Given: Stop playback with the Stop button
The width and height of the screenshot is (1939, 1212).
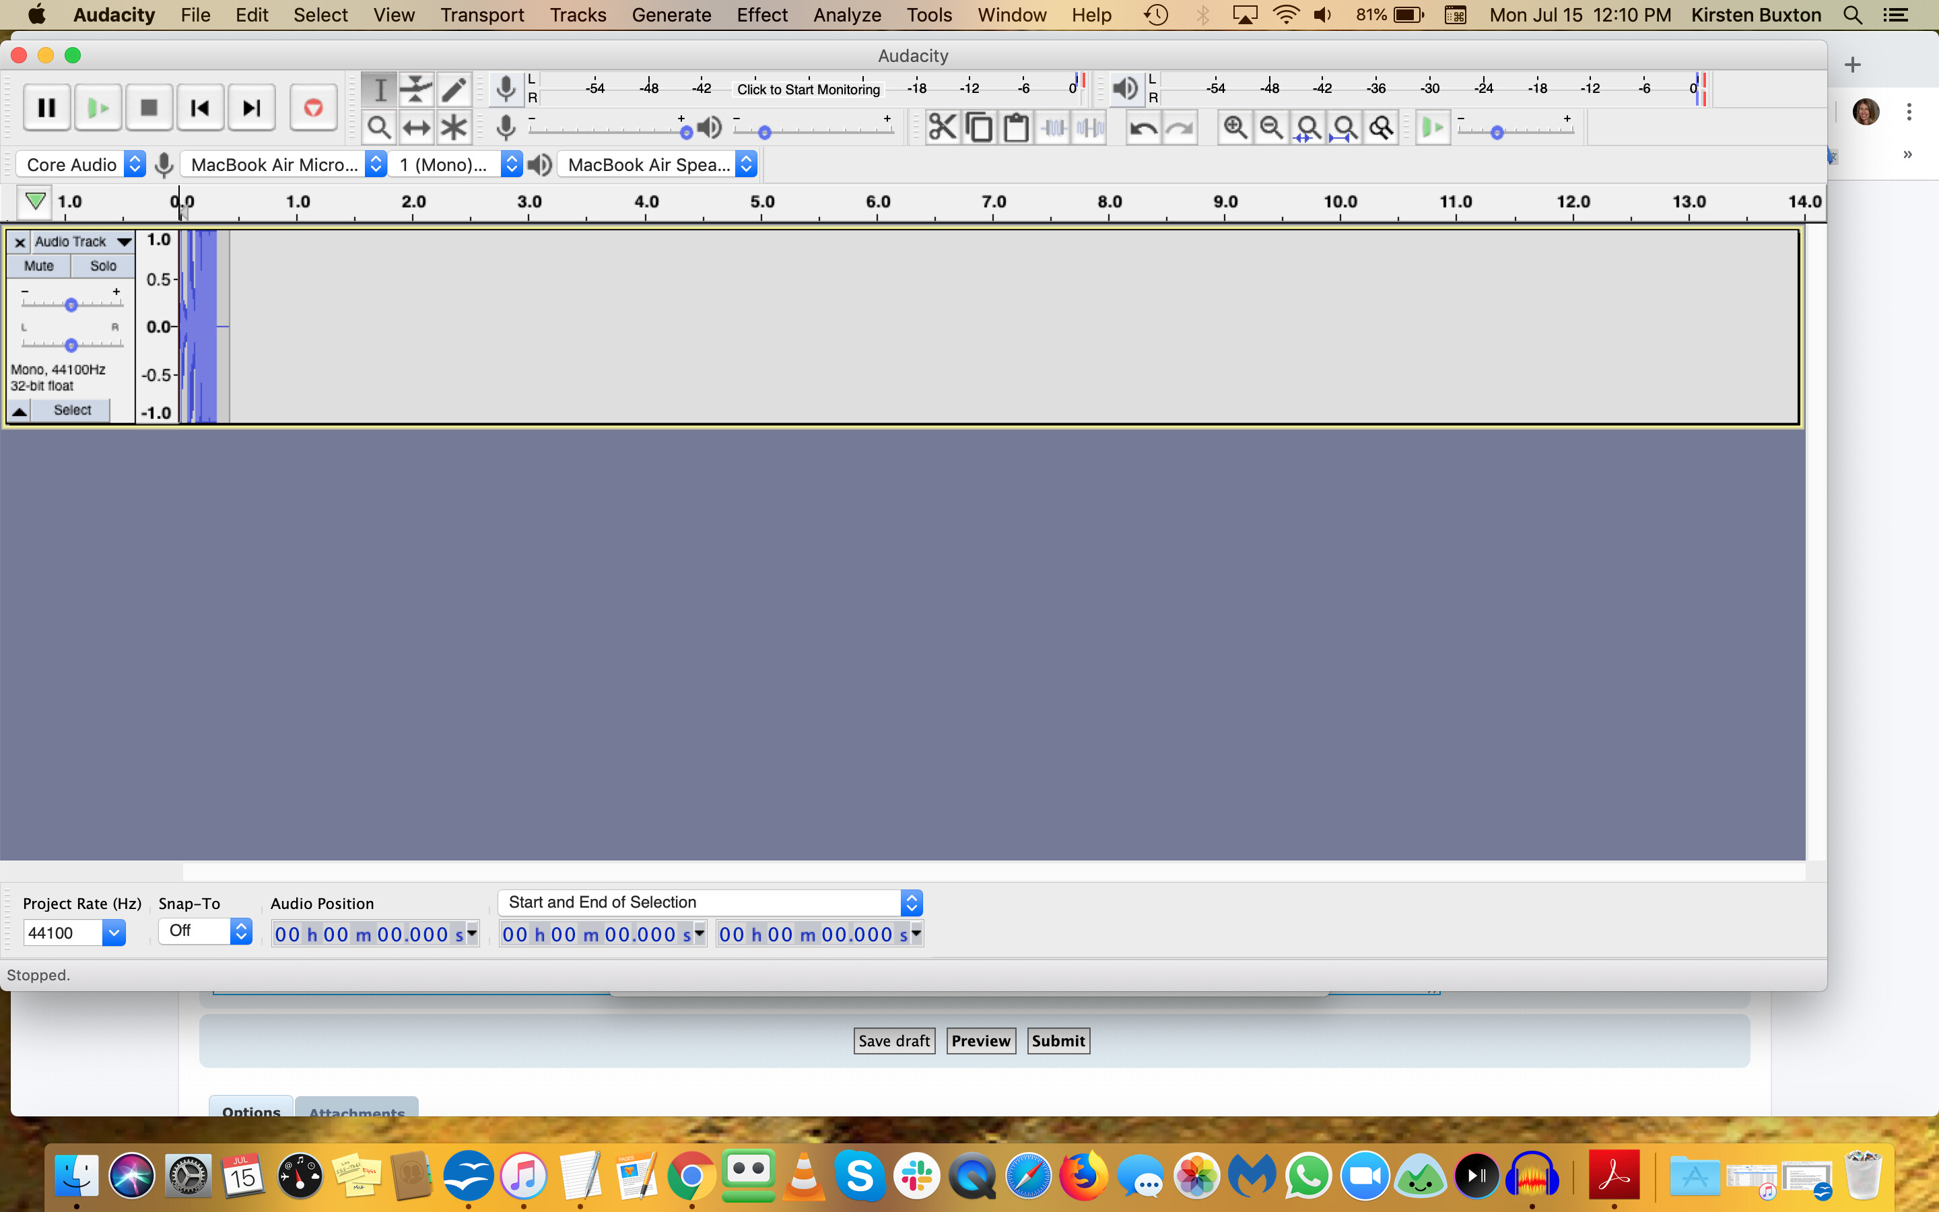Looking at the screenshot, I should [x=149, y=108].
